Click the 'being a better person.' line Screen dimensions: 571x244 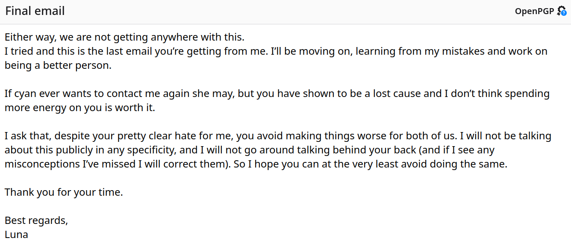(x=58, y=66)
